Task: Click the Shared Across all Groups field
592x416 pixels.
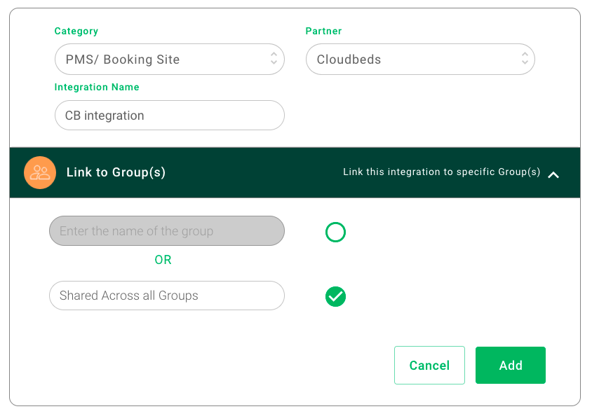Action: [x=166, y=296]
